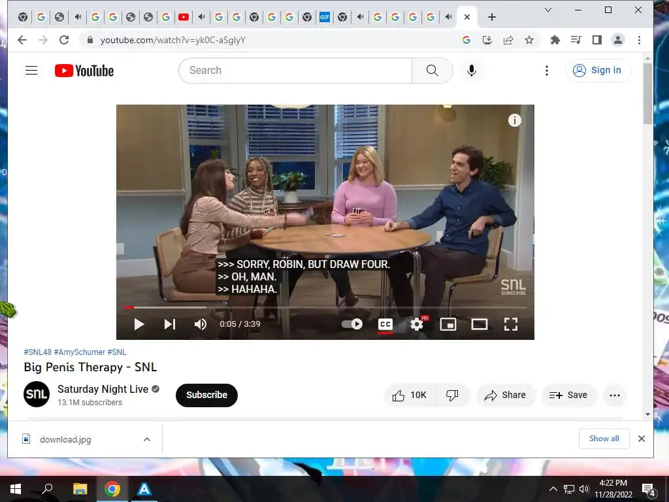Open more actions under the video
Viewport: 669px width, 502px height.
pos(615,395)
